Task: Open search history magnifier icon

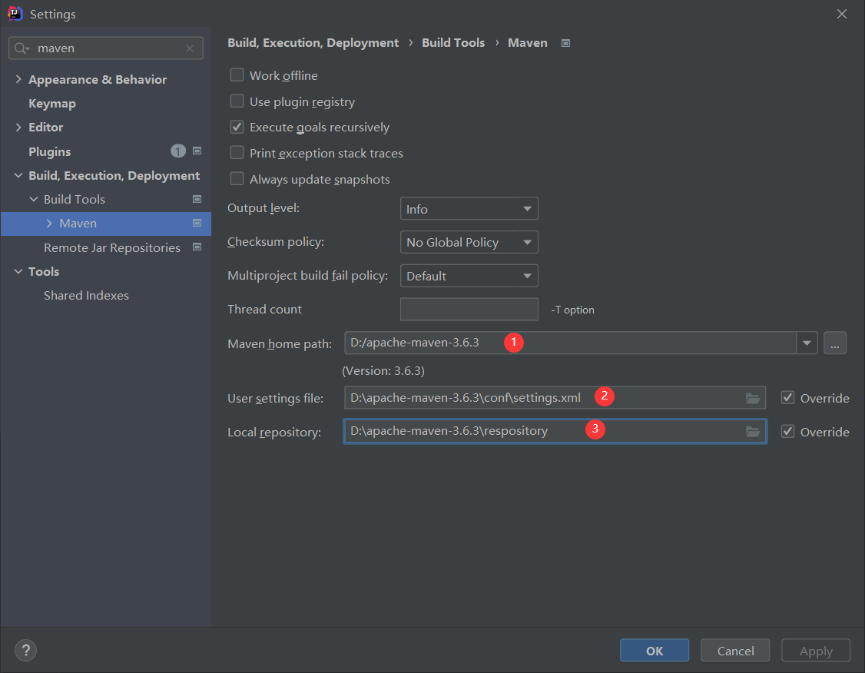Action: coord(22,48)
